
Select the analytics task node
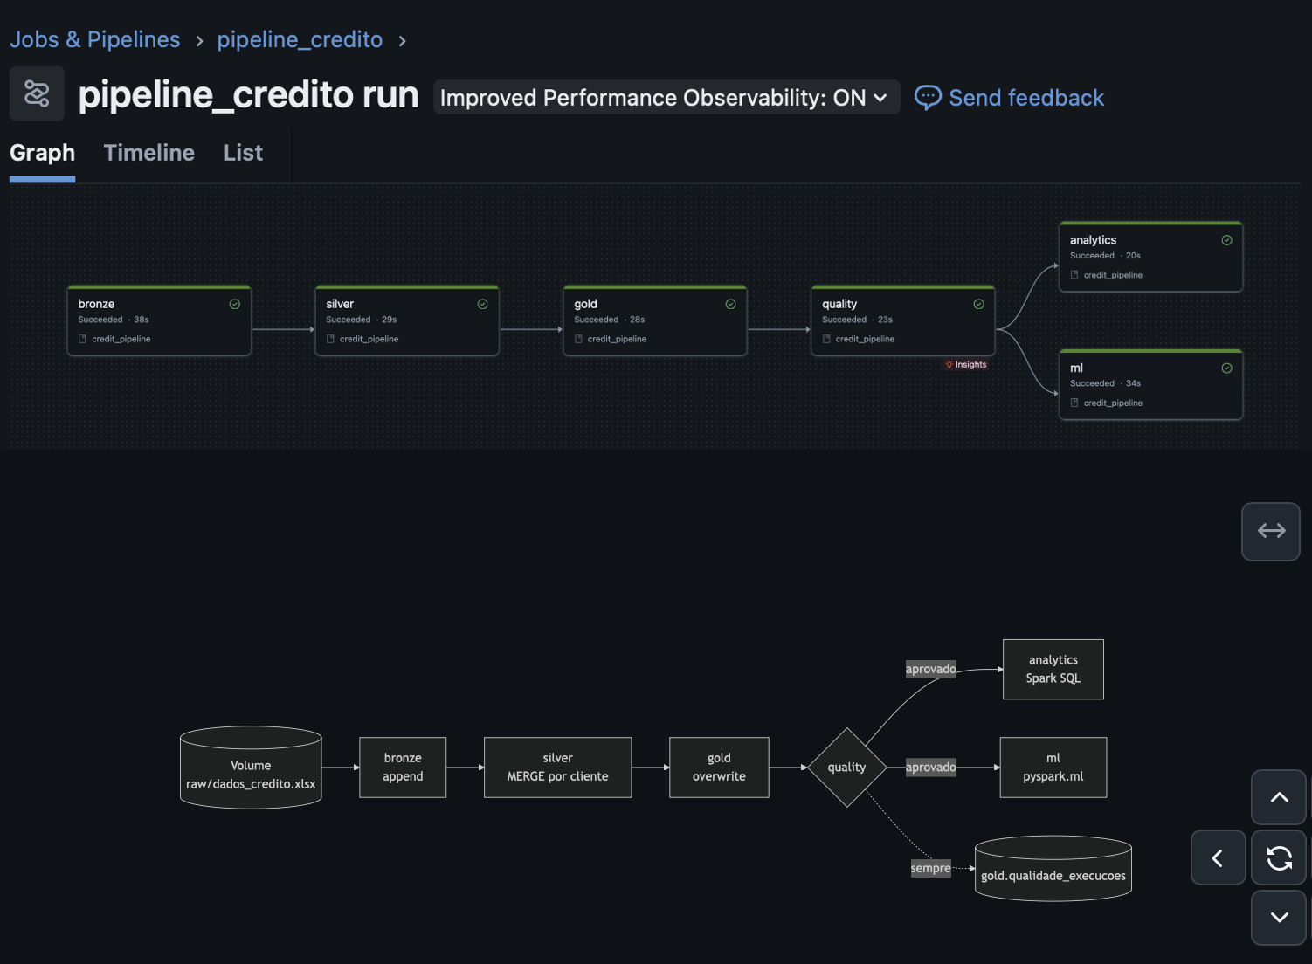pos(1151,257)
